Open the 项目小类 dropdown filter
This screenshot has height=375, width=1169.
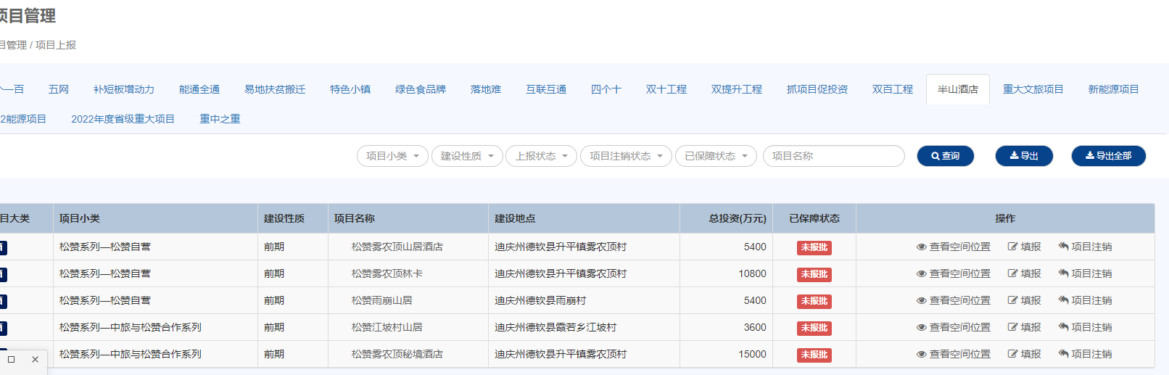(392, 156)
